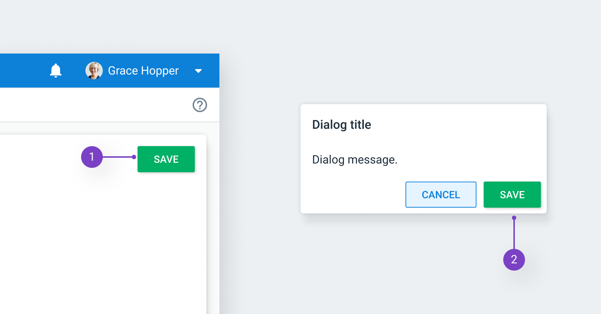This screenshot has height=314, width=601.
Task: Open the help question mark icon
Action: (200, 105)
